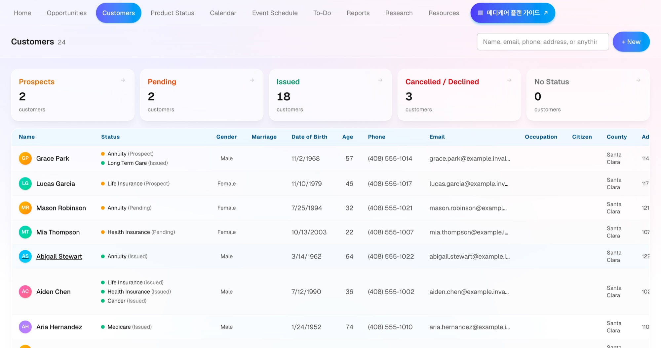Click Mason Robinson's MR avatar icon
This screenshot has width=661, height=348.
pos(25,208)
